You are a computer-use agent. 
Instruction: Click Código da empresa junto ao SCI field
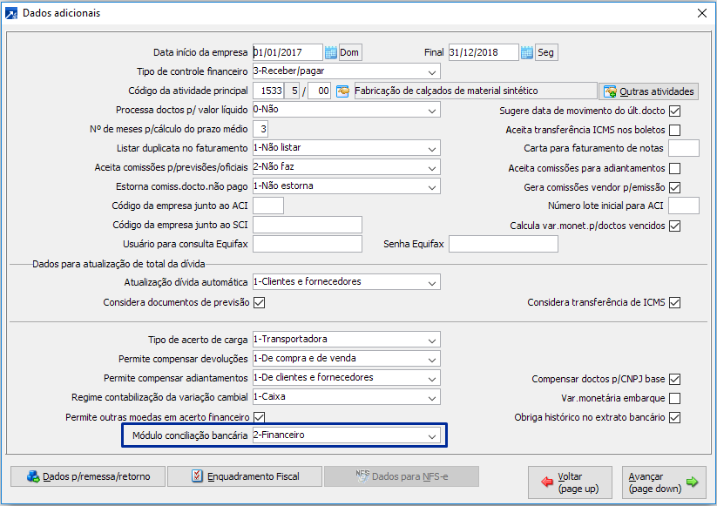pyautogui.click(x=308, y=225)
